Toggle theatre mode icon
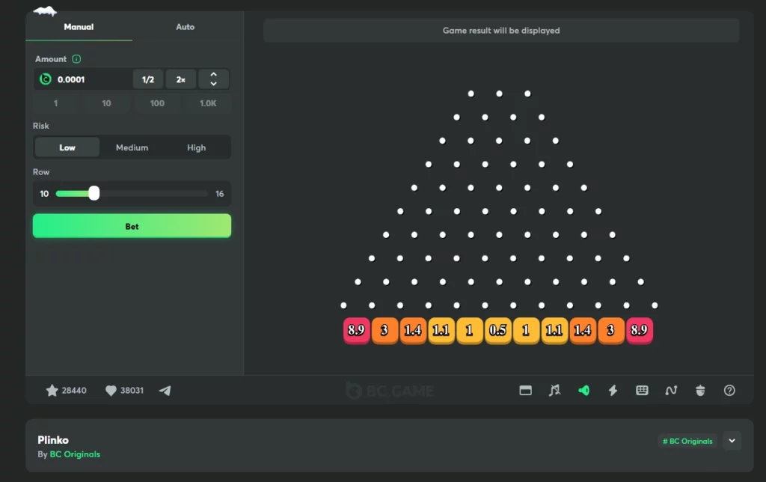The height and width of the screenshot is (482, 766). coord(525,390)
